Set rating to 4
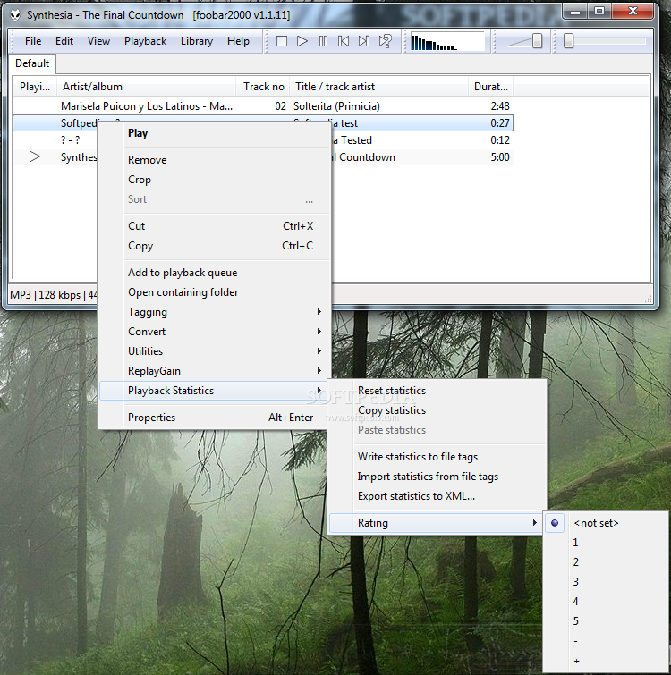 coord(607,603)
